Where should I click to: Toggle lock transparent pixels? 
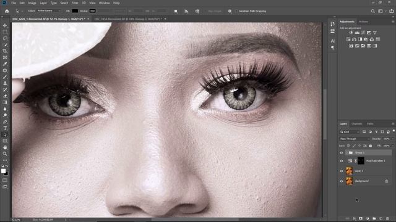click(348, 146)
